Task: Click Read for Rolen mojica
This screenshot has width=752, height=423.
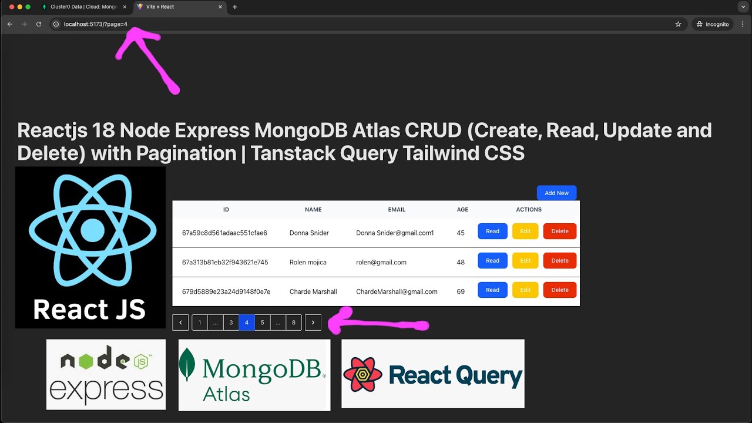Action: [x=492, y=260]
